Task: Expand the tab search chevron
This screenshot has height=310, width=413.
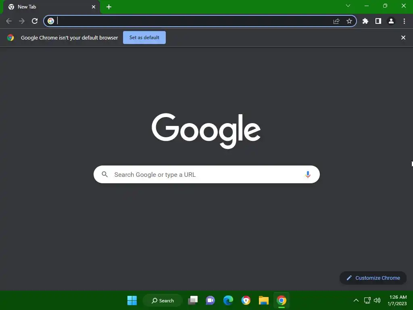Action: point(348,6)
